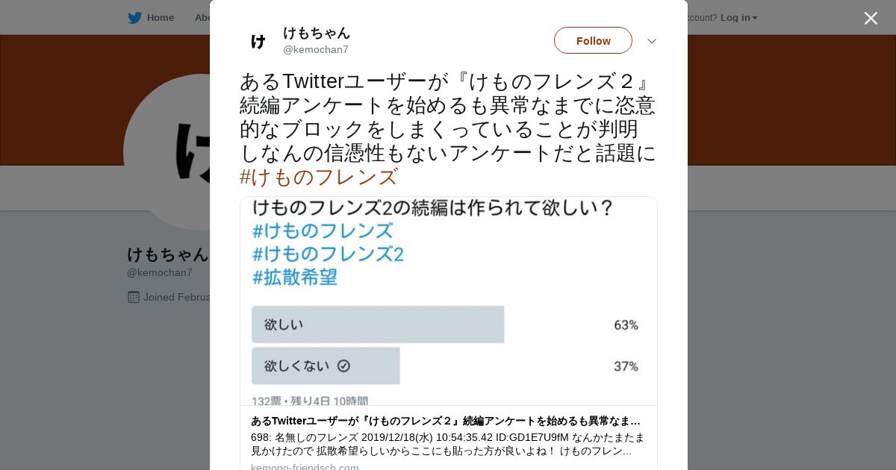896x470 pixels.
Task: Click the け avatar in the tweet header
Action: [258, 41]
